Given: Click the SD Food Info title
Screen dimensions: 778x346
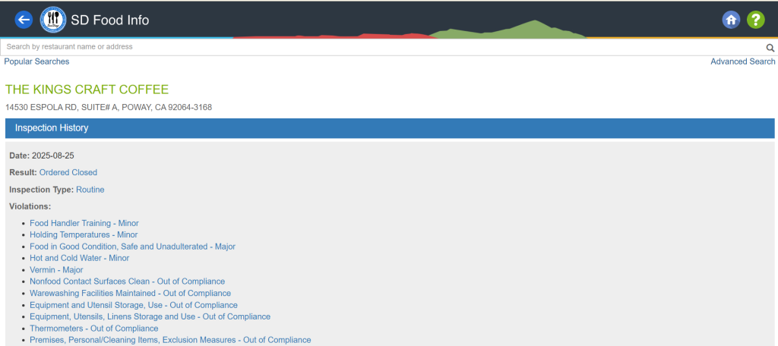Looking at the screenshot, I should (109, 20).
